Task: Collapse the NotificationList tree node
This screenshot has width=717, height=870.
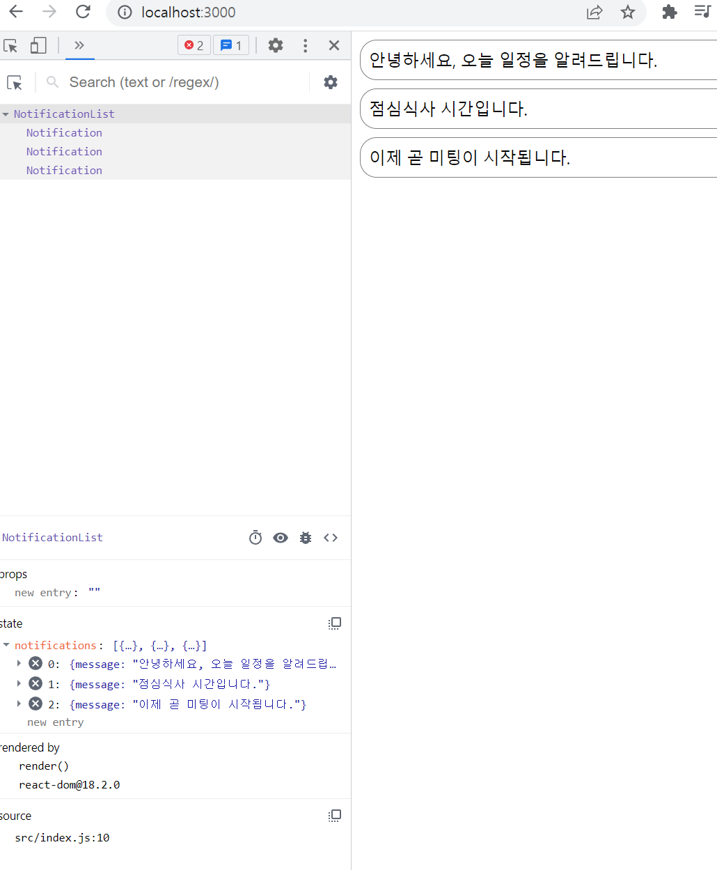Action: (6, 114)
